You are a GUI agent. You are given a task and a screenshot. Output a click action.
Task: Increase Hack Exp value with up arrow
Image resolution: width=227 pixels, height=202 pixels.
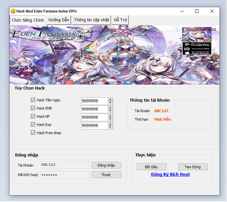click(x=110, y=124)
